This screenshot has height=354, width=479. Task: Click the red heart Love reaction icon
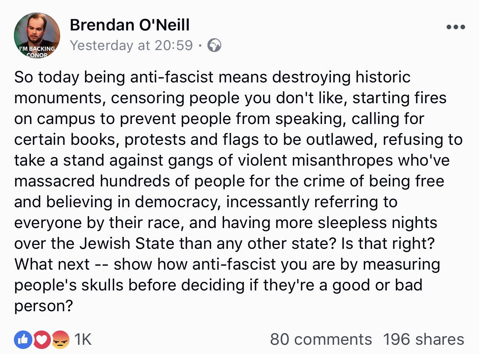click(42, 339)
